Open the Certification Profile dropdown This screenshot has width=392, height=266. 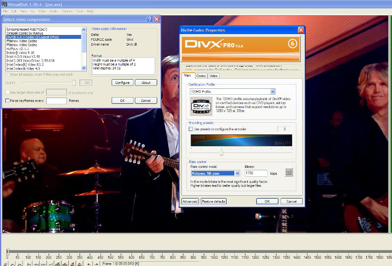(x=273, y=92)
